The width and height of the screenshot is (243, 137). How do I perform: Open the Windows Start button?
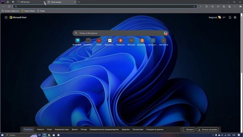2,135
